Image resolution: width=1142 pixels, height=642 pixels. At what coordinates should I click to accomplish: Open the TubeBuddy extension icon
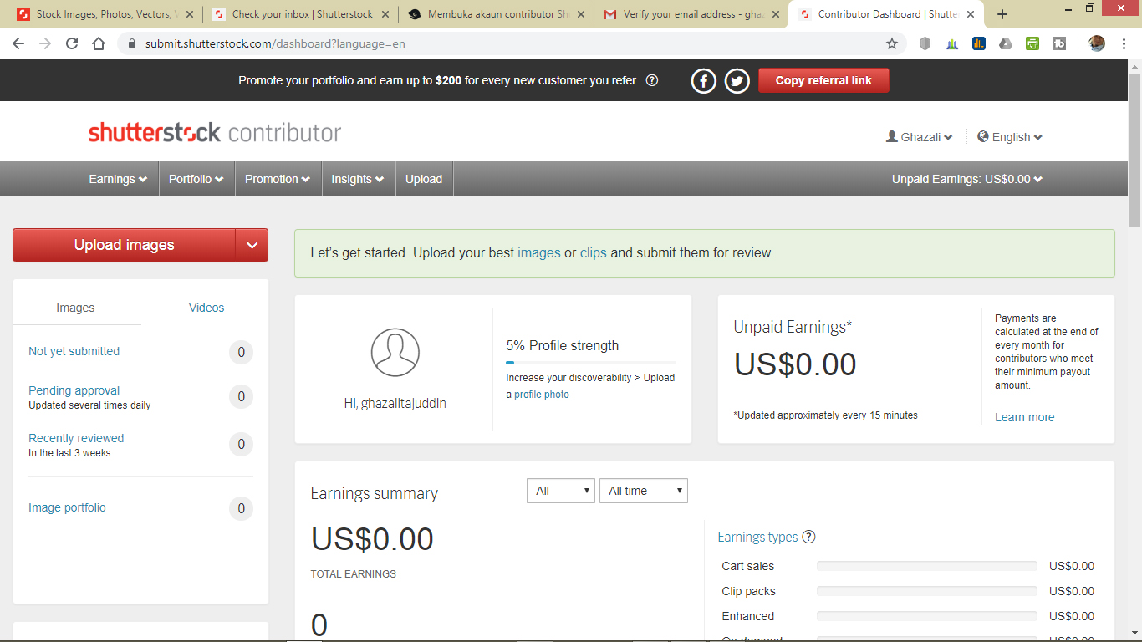tap(1059, 43)
